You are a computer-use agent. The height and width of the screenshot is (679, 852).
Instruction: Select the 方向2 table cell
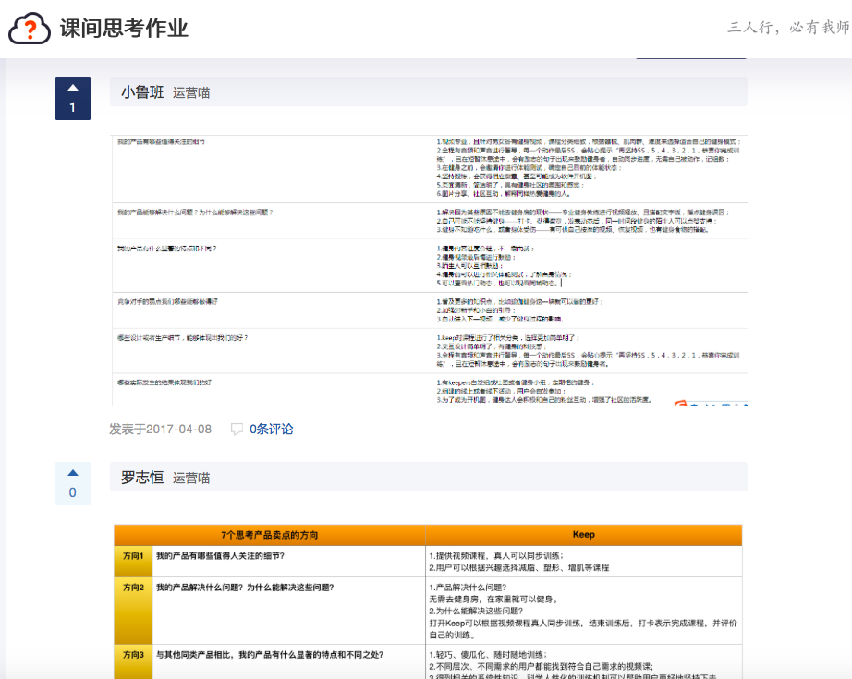(x=133, y=611)
